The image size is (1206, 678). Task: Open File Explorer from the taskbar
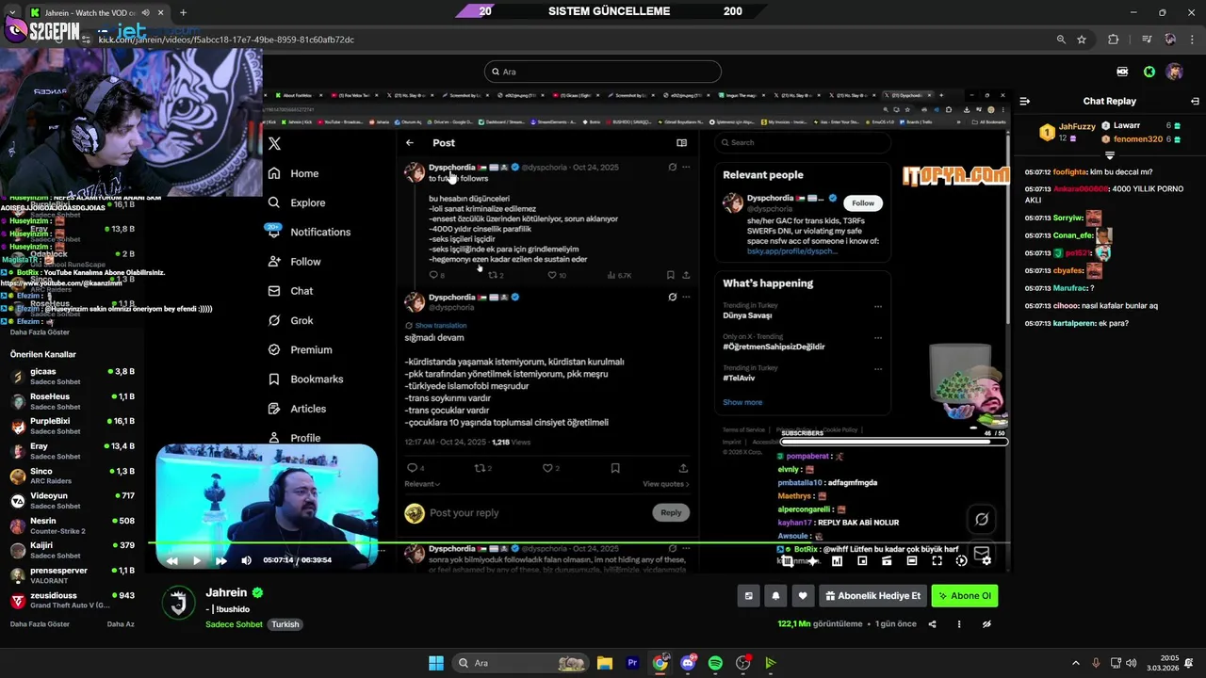coord(605,663)
